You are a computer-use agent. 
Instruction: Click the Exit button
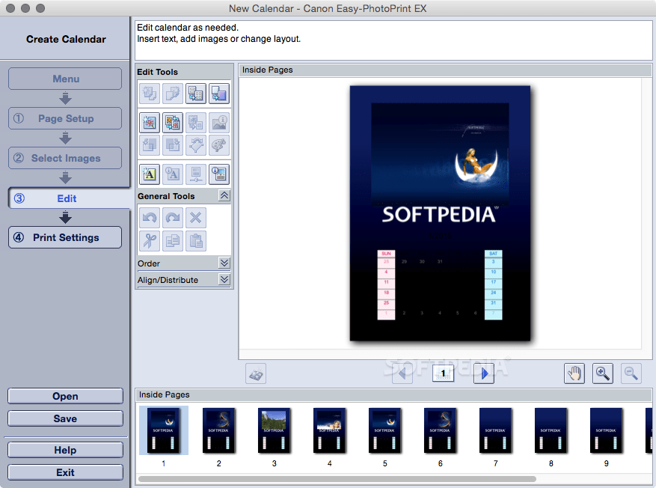click(65, 472)
